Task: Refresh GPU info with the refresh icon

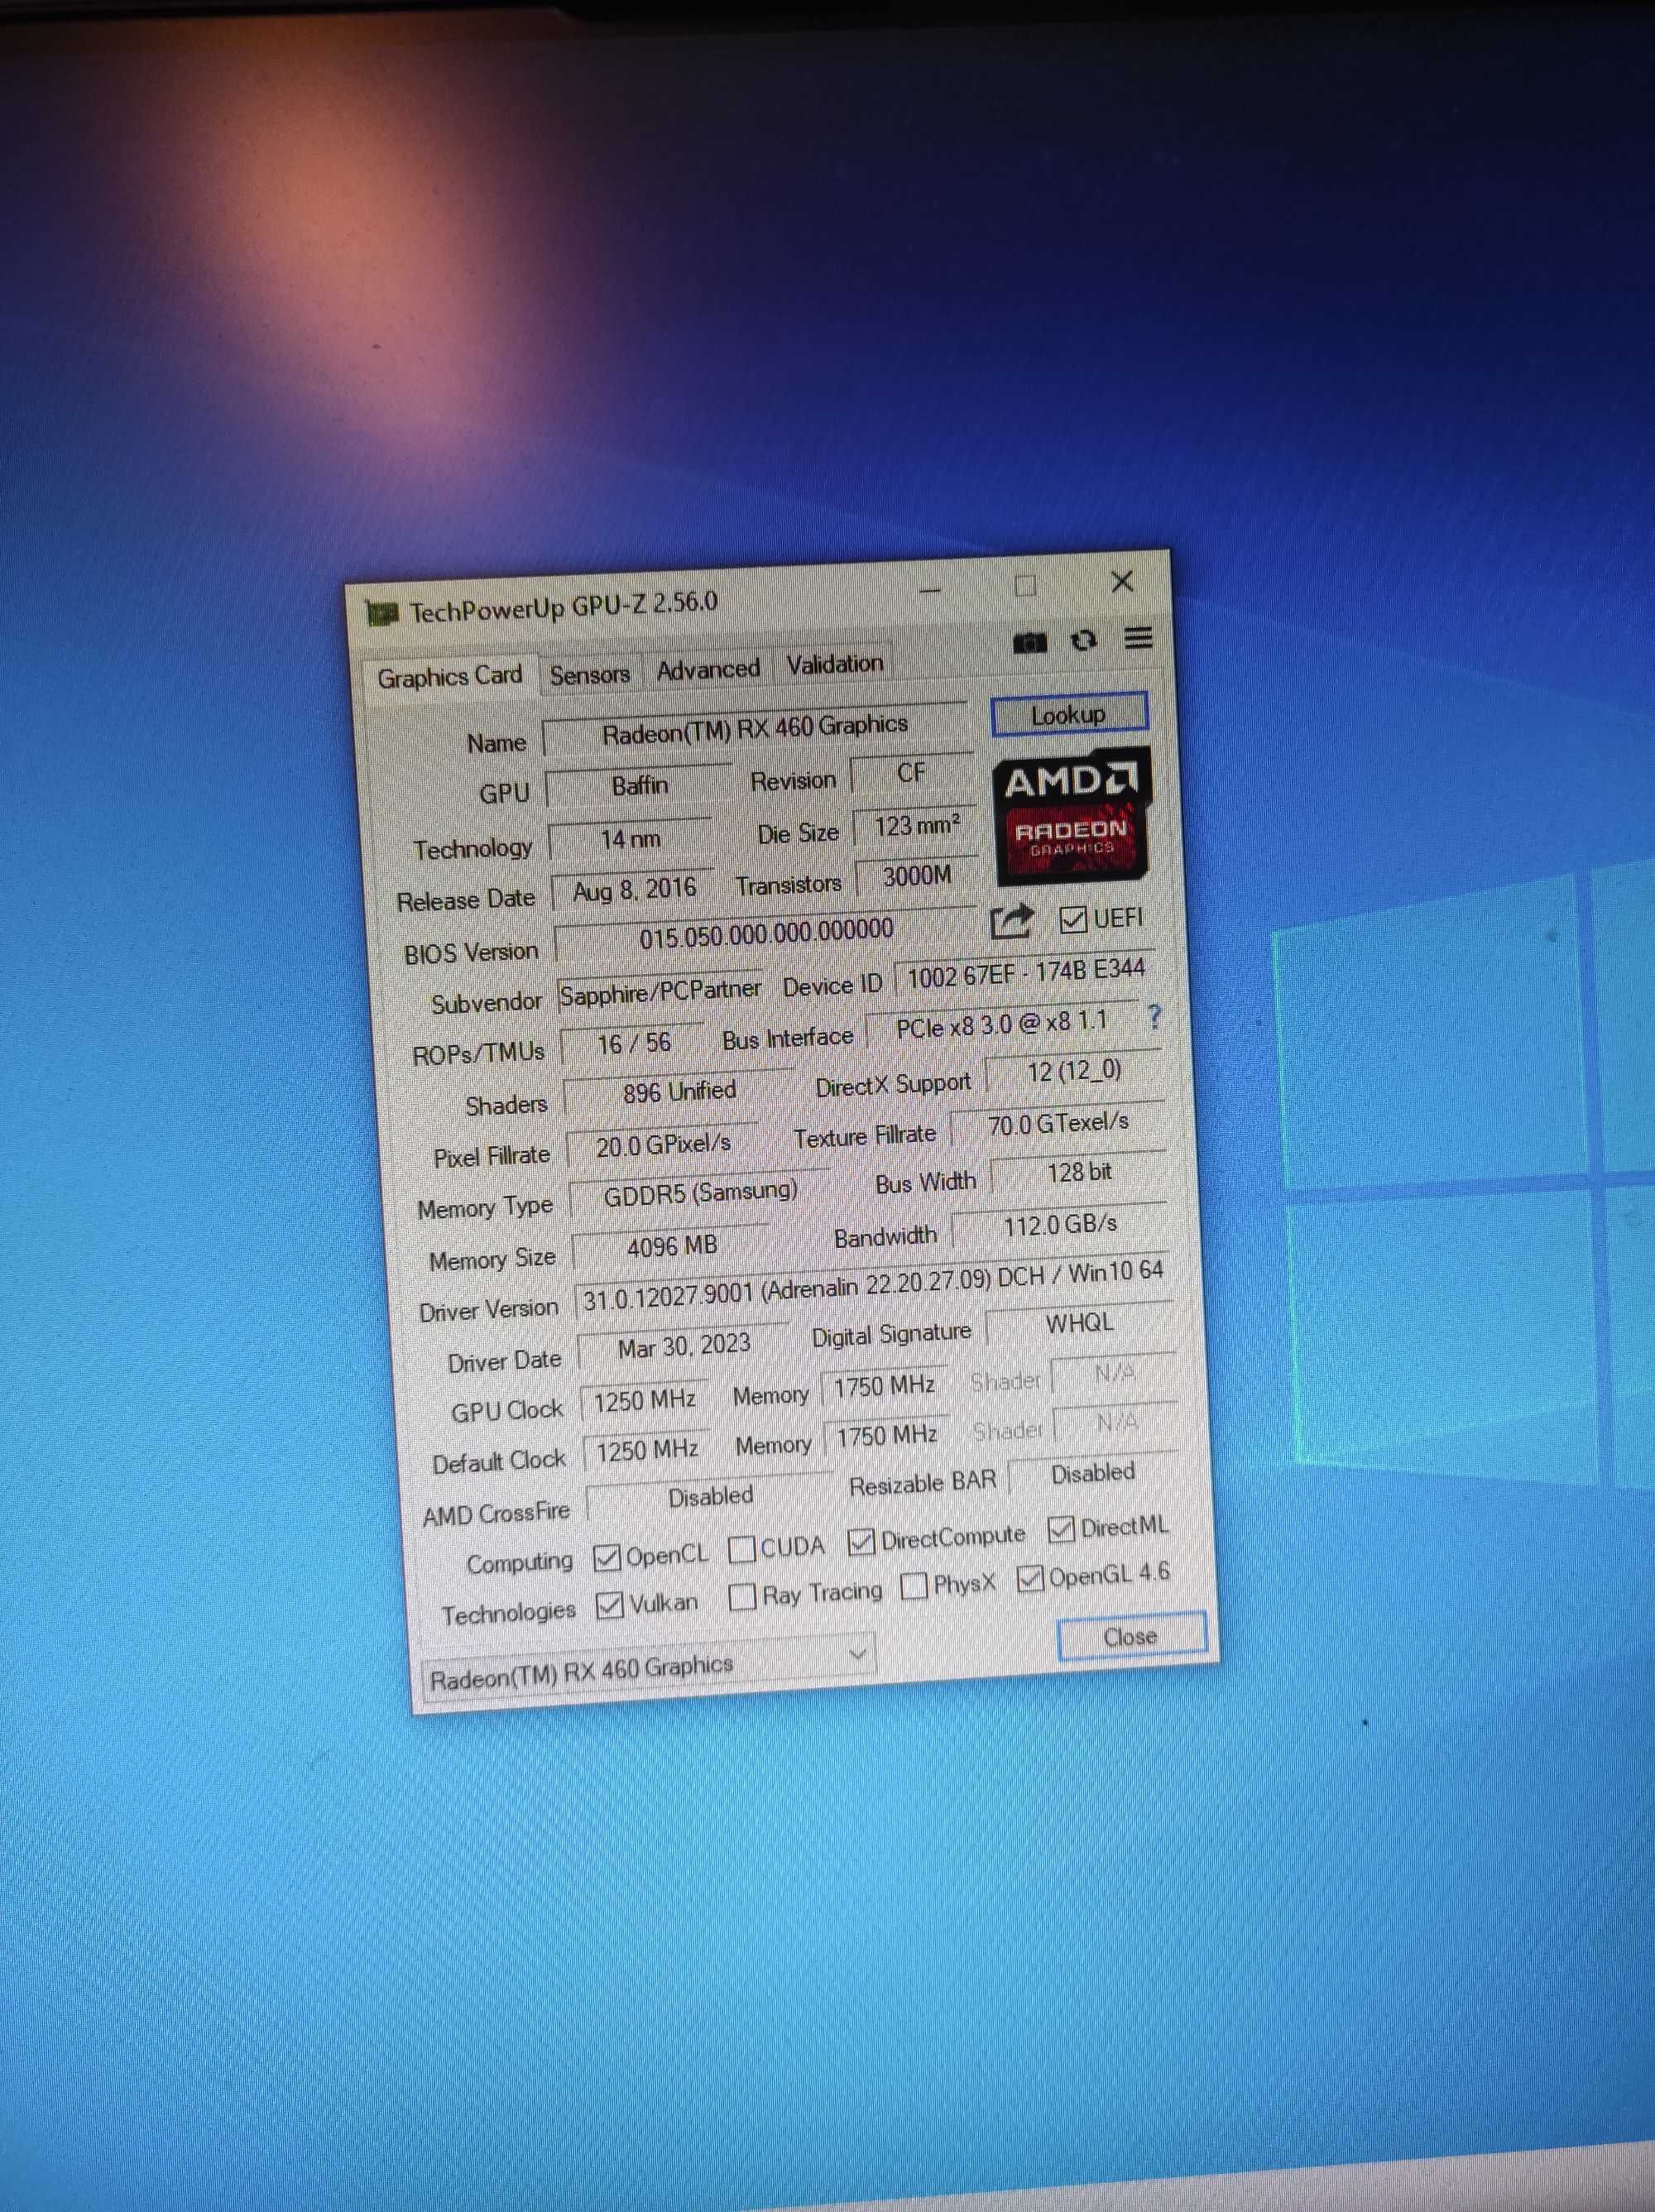Action: tap(1084, 640)
